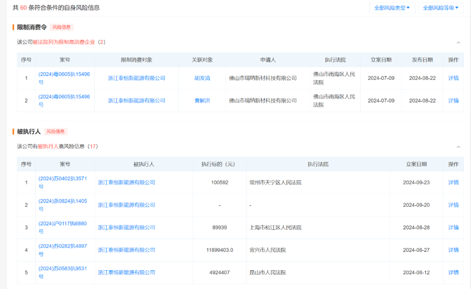Open the 全部风险类型 dropdown filter
The width and height of the screenshot is (471, 289).
(392, 8)
